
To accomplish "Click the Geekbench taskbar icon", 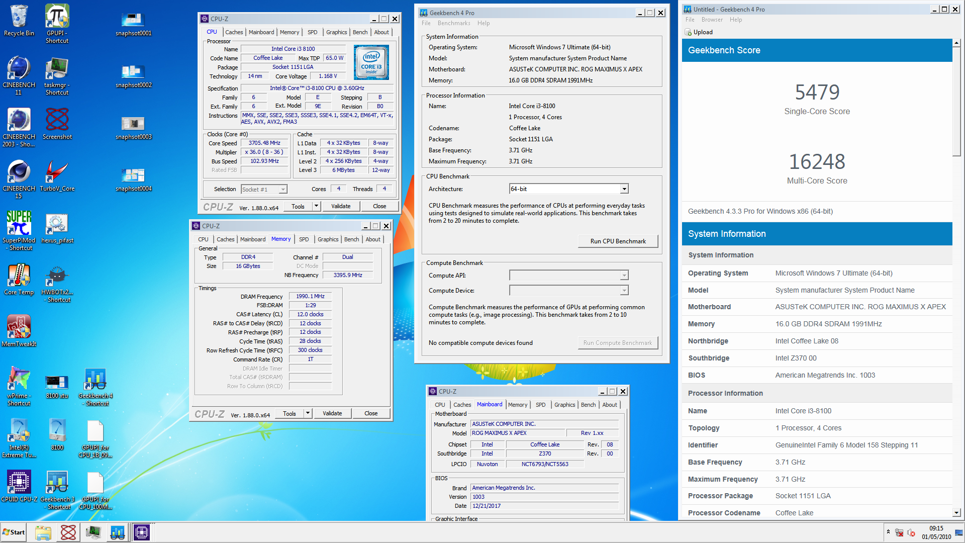I will click(x=118, y=532).
